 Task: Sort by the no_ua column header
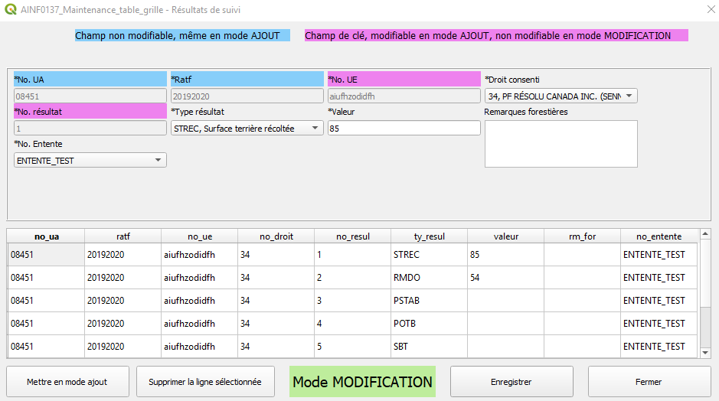46,236
